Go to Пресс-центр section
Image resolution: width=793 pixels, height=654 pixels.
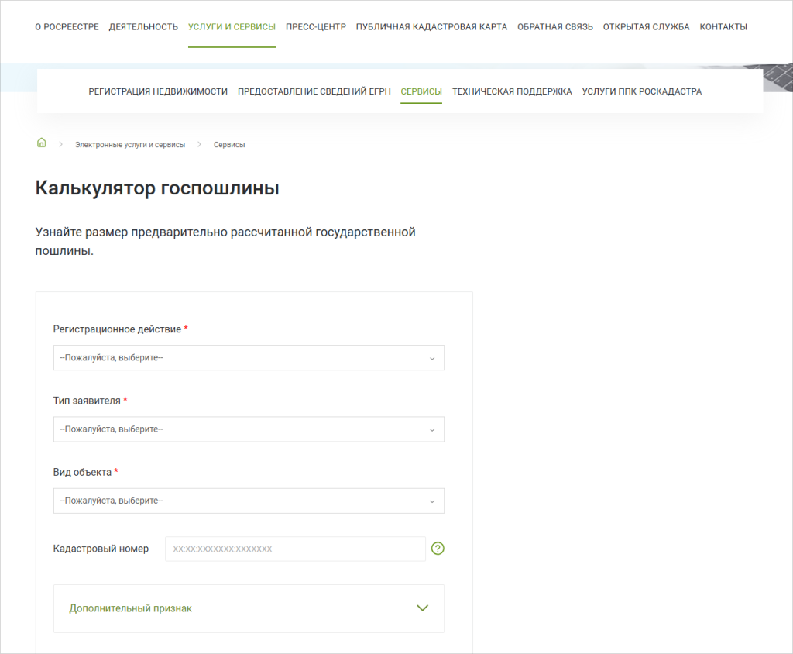pos(315,27)
